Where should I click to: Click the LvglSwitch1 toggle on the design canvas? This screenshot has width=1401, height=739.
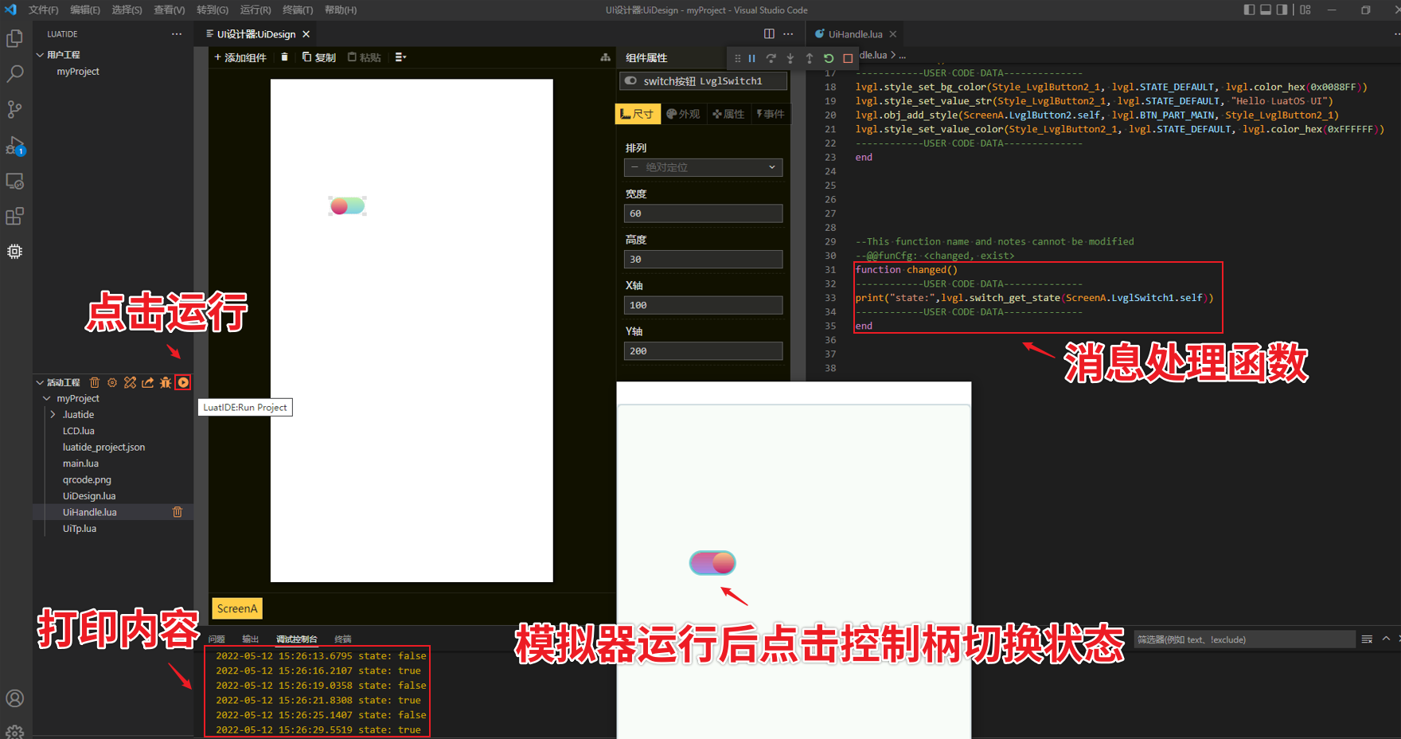tap(347, 205)
